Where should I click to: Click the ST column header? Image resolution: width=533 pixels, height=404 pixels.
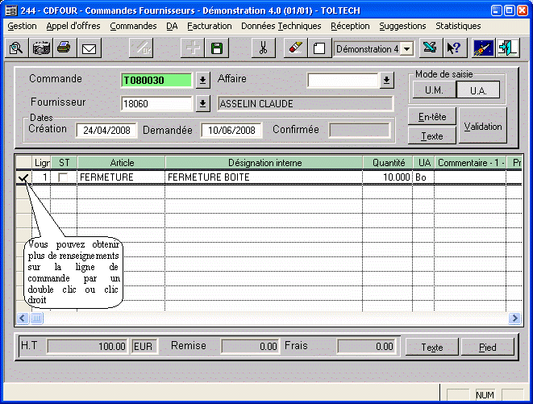pyautogui.click(x=64, y=163)
